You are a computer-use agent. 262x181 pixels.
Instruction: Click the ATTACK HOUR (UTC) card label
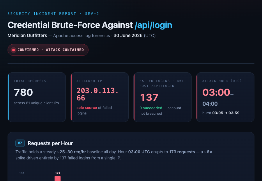222,81
